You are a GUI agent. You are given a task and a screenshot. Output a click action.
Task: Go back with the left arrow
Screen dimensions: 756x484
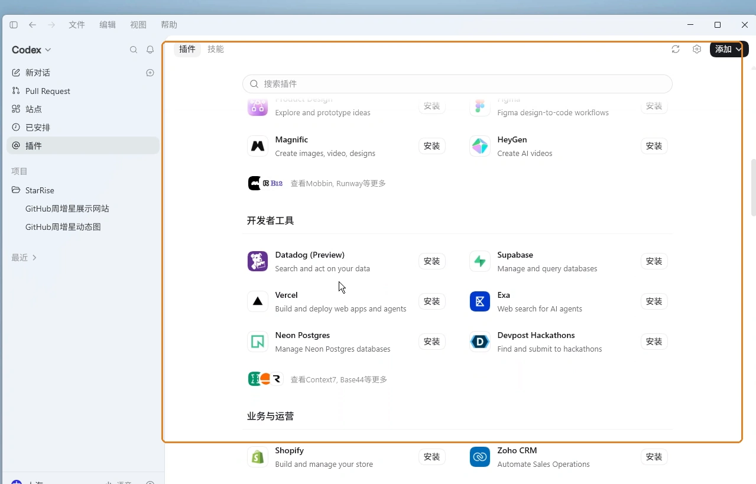click(x=33, y=25)
